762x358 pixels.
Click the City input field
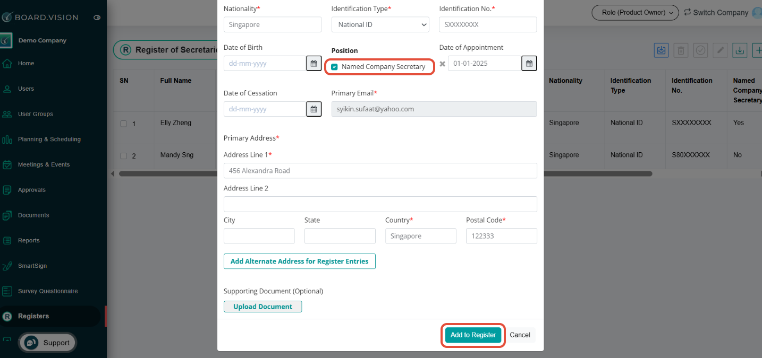(259, 236)
